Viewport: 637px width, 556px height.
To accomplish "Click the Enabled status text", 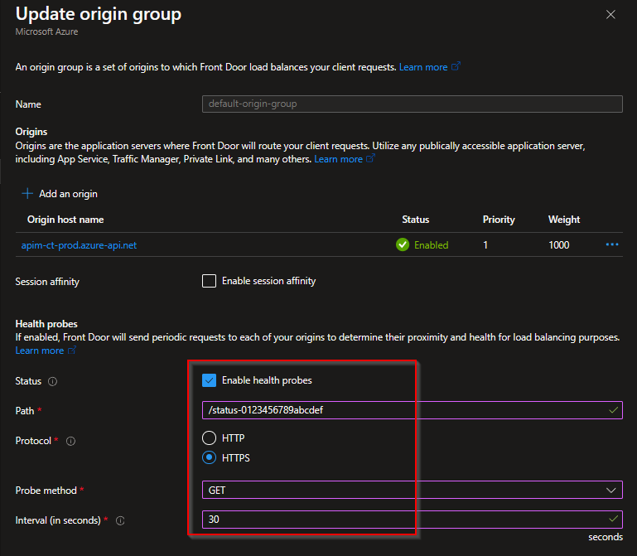I will coord(431,245).
